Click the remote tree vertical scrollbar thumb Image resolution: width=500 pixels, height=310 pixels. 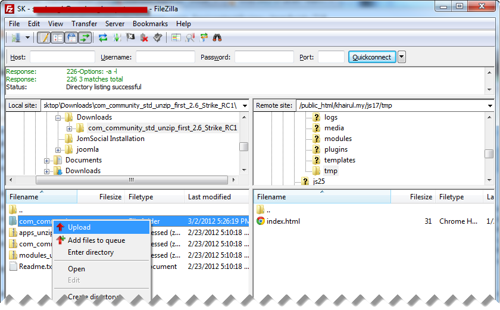(489, 154)
